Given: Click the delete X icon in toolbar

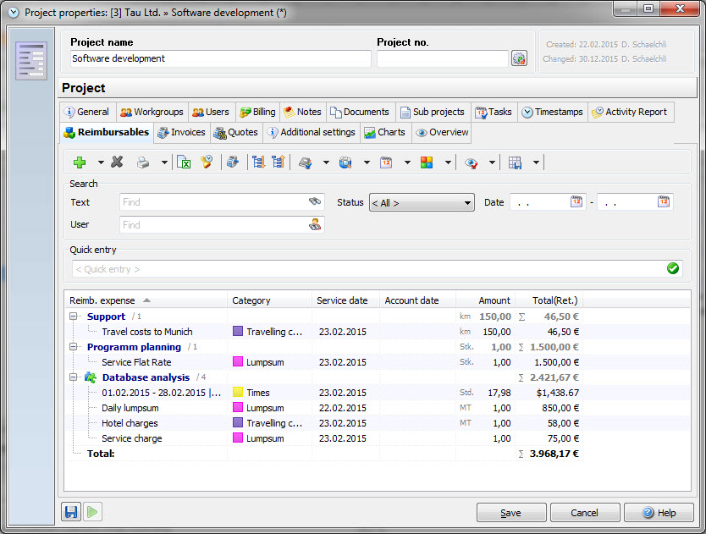Looking at the screenshot, I should pos(118,162).
